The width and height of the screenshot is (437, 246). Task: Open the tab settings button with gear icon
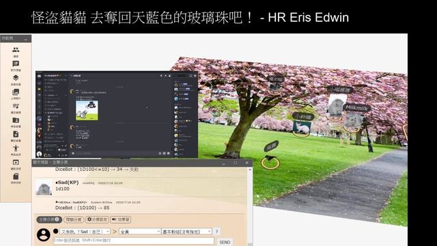coord(97,219)
